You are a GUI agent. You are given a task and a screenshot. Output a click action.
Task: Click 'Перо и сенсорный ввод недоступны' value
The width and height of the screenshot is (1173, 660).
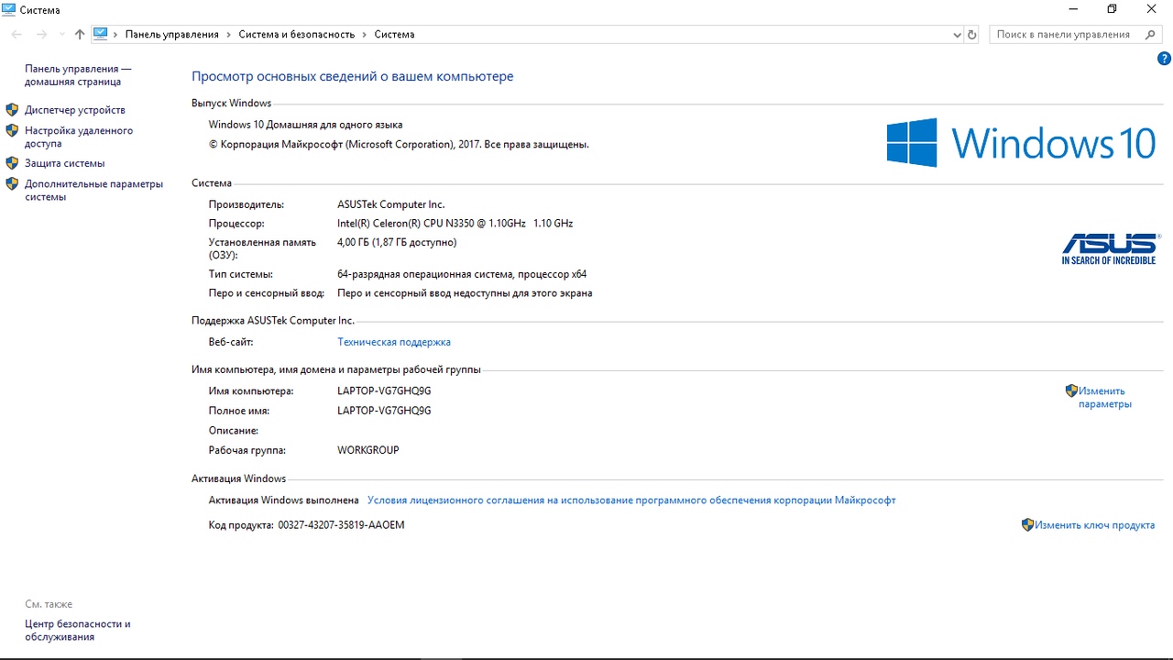(465, 293)
